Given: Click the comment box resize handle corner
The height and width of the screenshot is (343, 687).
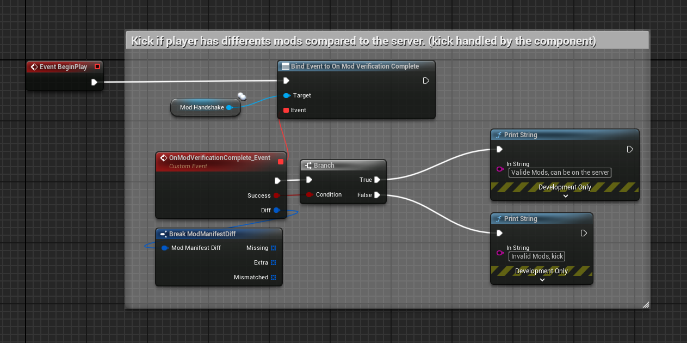Looking at the screenshot, I should [646, 305].
